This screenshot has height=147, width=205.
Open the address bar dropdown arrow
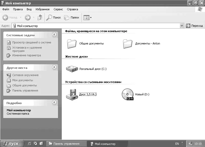click(182, 26)
